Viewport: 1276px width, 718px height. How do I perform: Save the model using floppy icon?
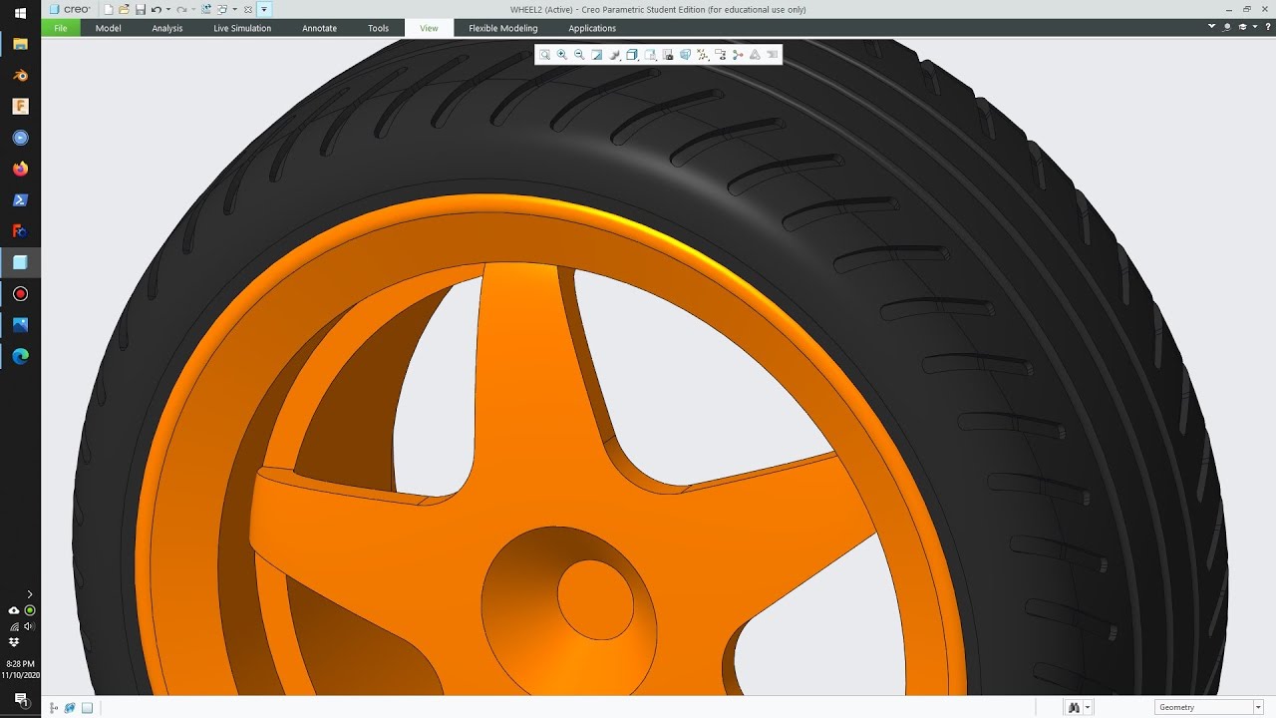click(141, 9)
